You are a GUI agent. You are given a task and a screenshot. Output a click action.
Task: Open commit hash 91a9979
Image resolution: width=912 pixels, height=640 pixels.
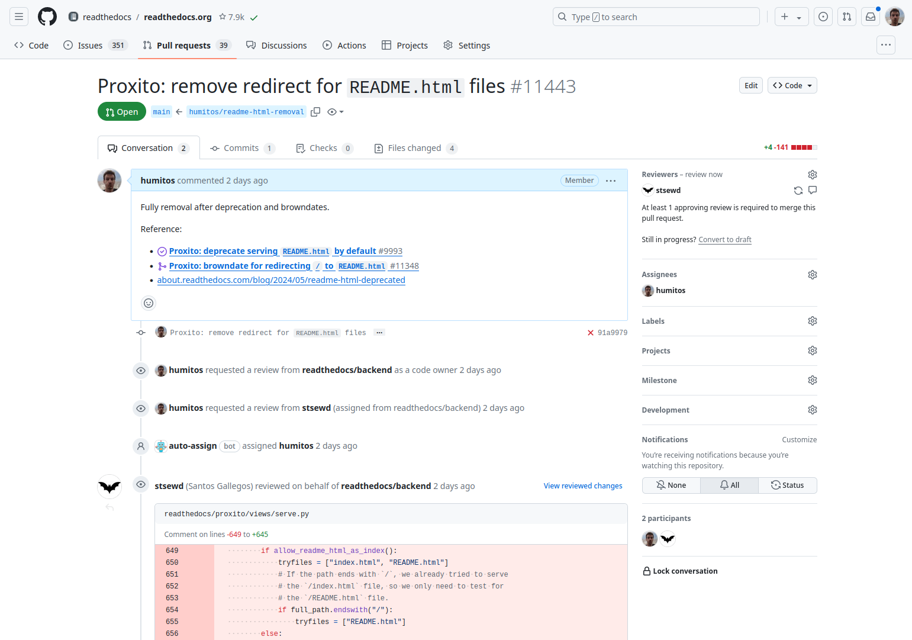point(613,333)
